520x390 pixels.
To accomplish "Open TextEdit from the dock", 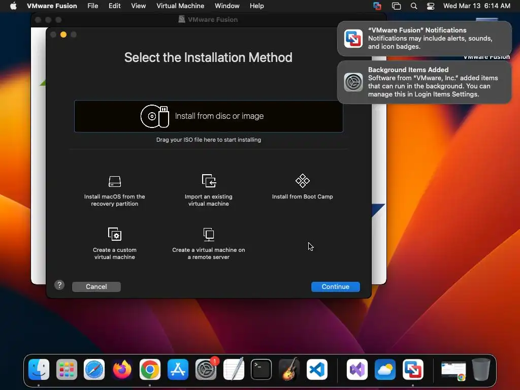I will [234, 370].
